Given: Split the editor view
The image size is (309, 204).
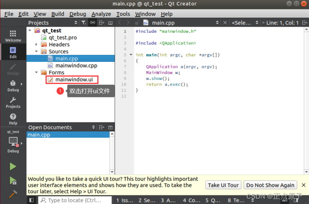Looking at the screenshot, I should point(305,23).
